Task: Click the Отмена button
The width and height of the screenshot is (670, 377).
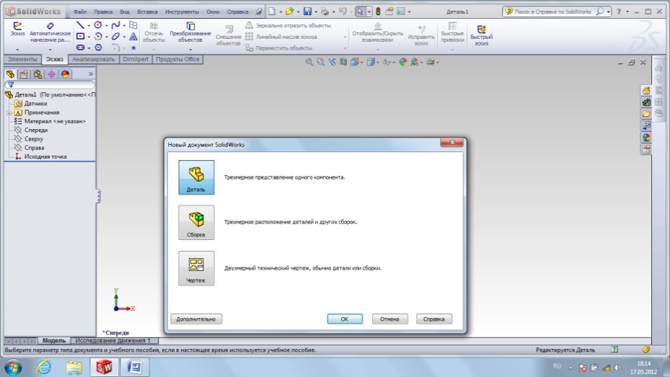Action: tap(389, 319)
